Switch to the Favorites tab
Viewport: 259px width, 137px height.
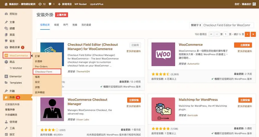click(86, 25)
